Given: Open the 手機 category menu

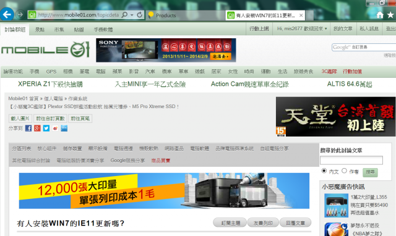Looking at the screenshot, I should tap(35, 72).
